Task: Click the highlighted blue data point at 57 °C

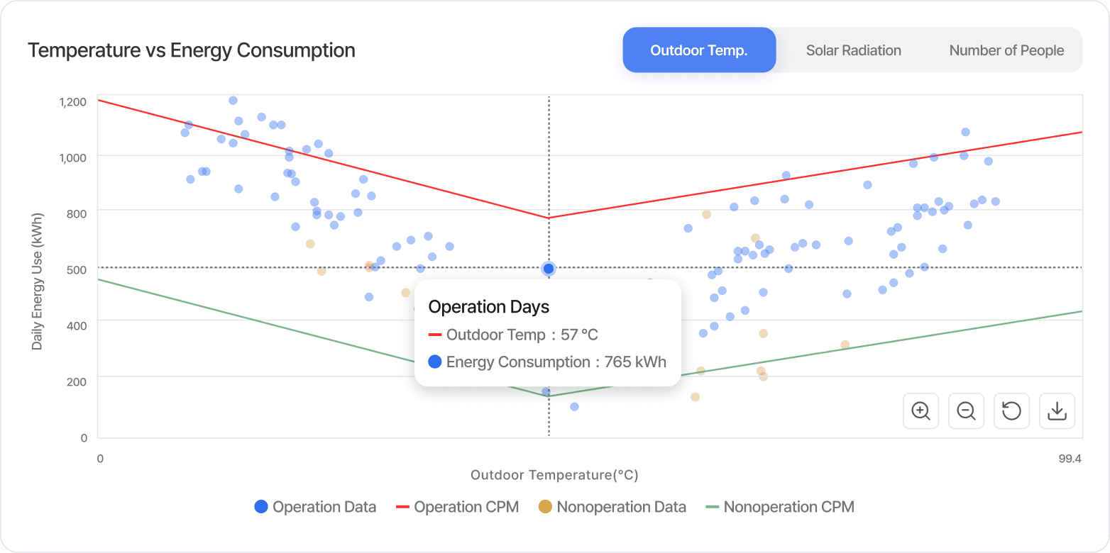Action: coord(548,268)
